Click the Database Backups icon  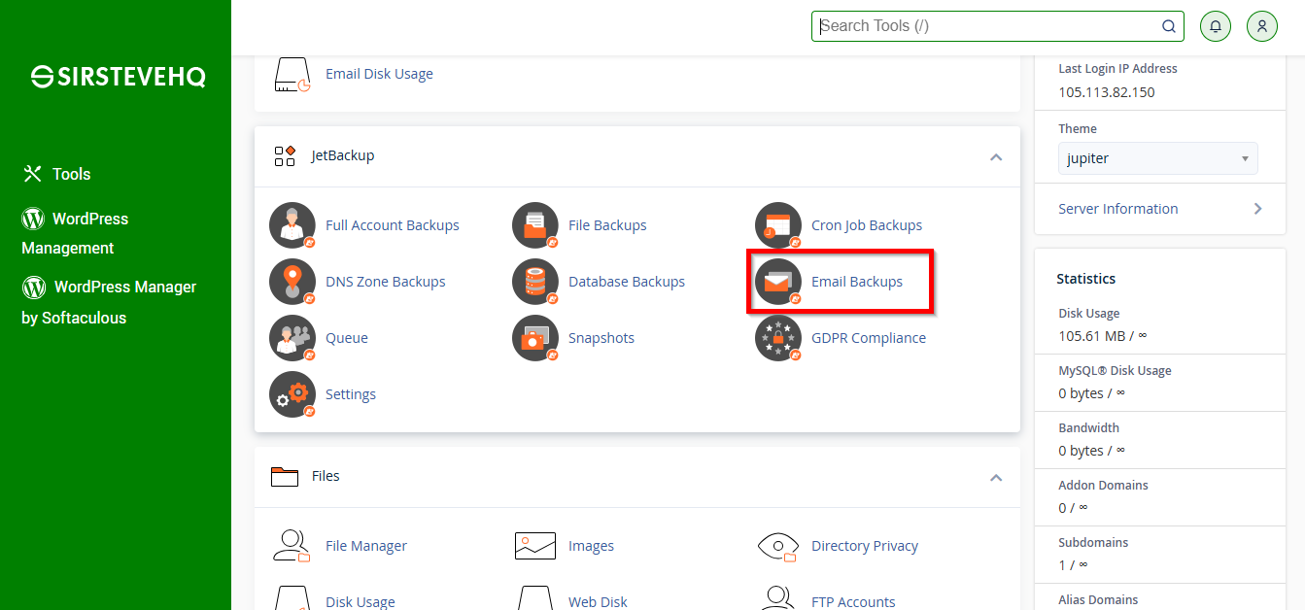pyautogui.click(x=535, y=282)
